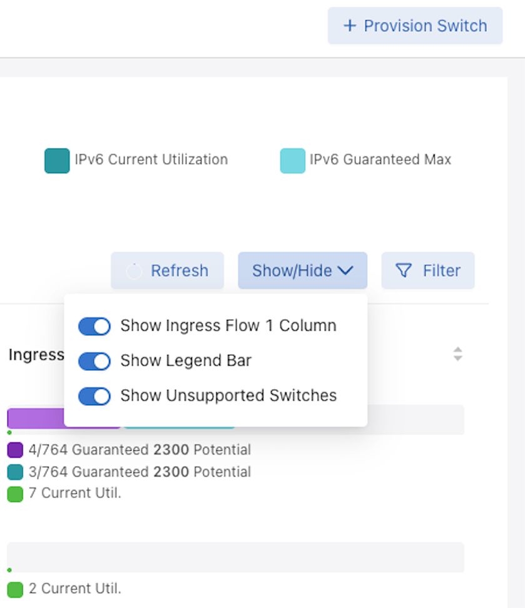
Task: Click the IPv6 Current Utilization teal swatch
Action: click(57, 161)
